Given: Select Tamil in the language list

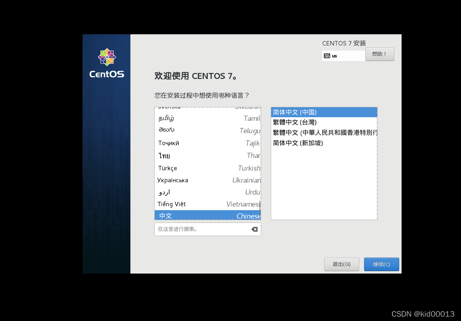Looking at the screenshot, I should [x=207, y=118].
